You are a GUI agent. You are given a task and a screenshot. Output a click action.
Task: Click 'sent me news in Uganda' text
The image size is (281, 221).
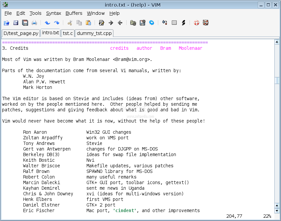115,188
